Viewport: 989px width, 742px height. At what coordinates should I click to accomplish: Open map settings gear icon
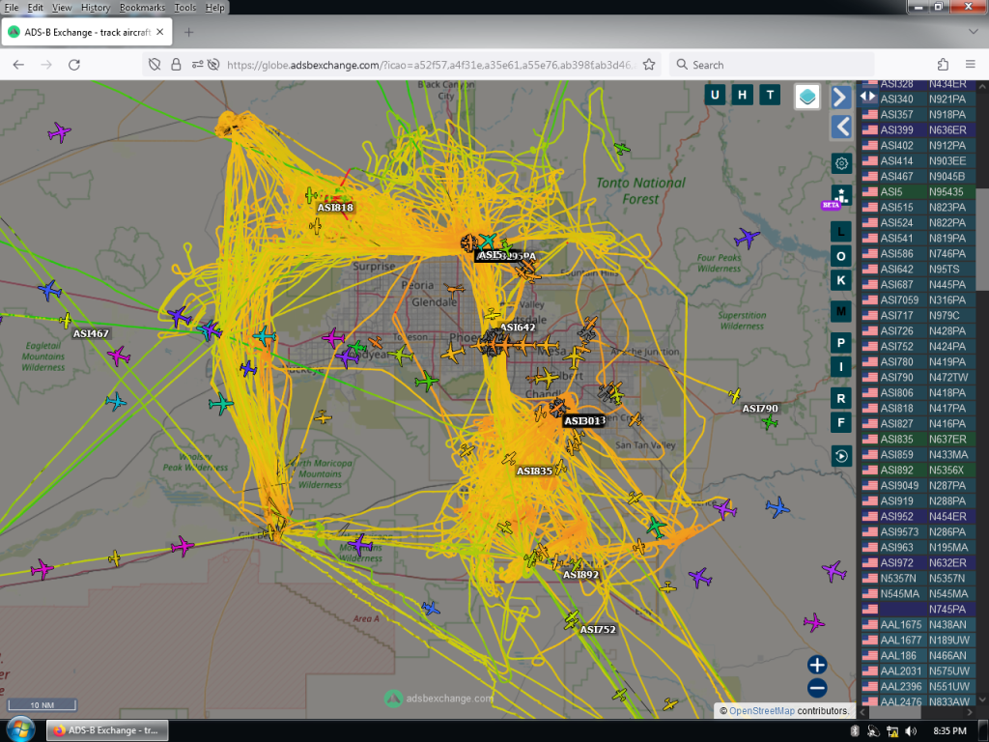click(x=841, y=164)
